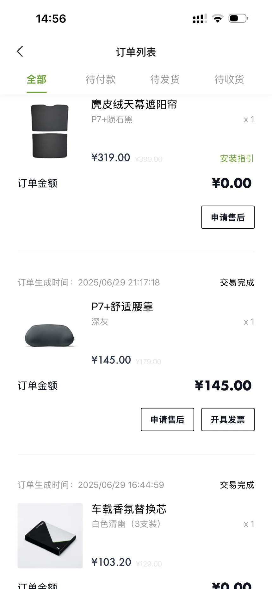Viewport: 272px width, 589px height.
Task: Tap the 14:56 status bar clock
Action: point(51,19)
